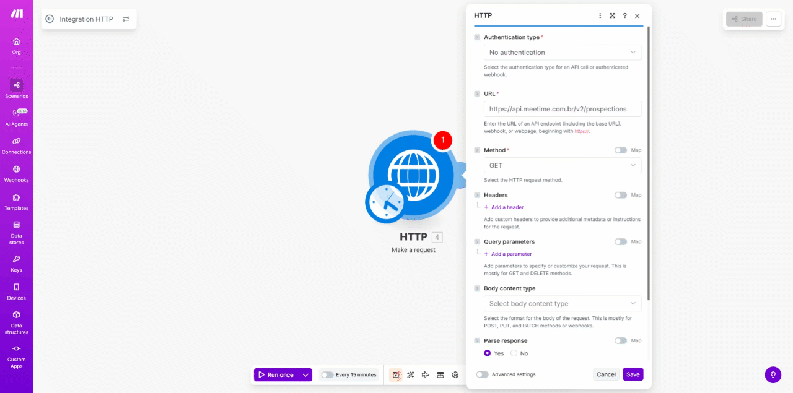Open the Body content type selector
Image resolution: width=793 pixels, height=393 pixels.
tap(562, 303)
